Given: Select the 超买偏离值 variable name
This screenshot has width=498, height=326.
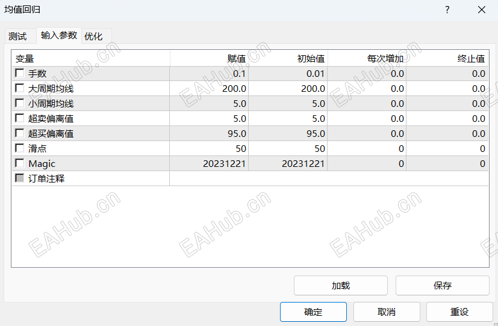Looking at the screenshot, I should pyautogui.click(x=51, y=133).
